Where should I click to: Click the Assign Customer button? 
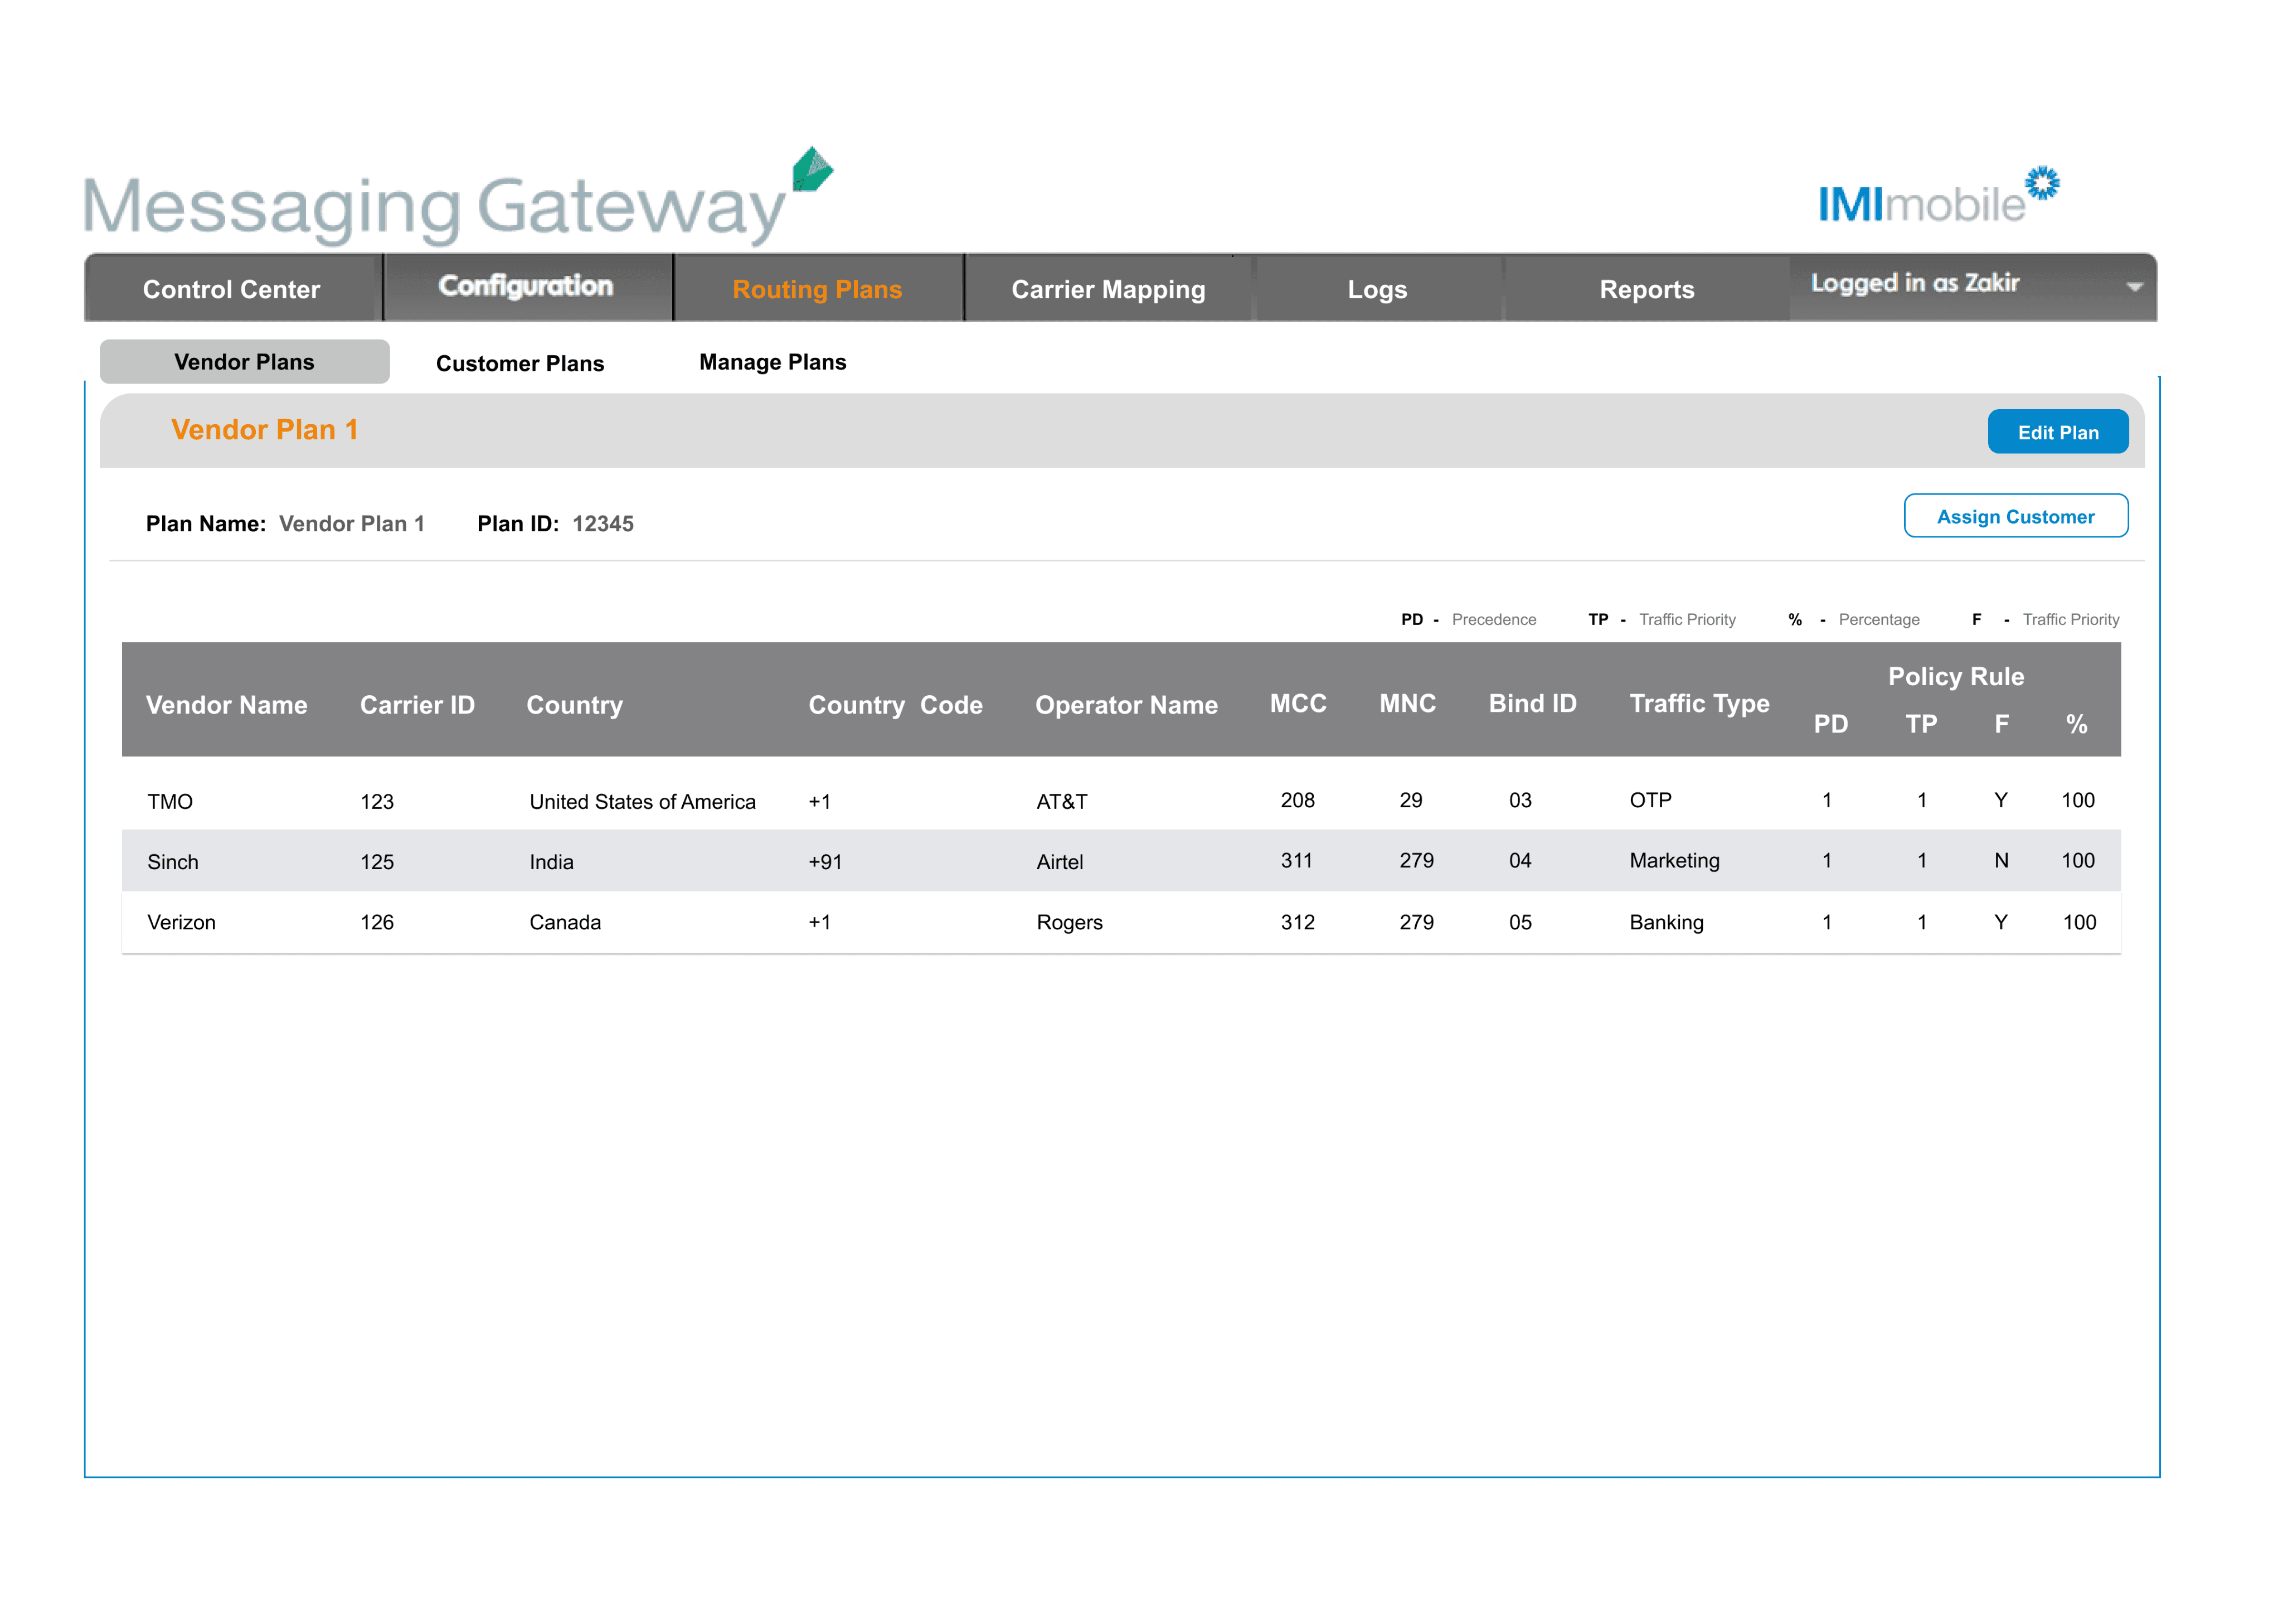click(2015, 516)
